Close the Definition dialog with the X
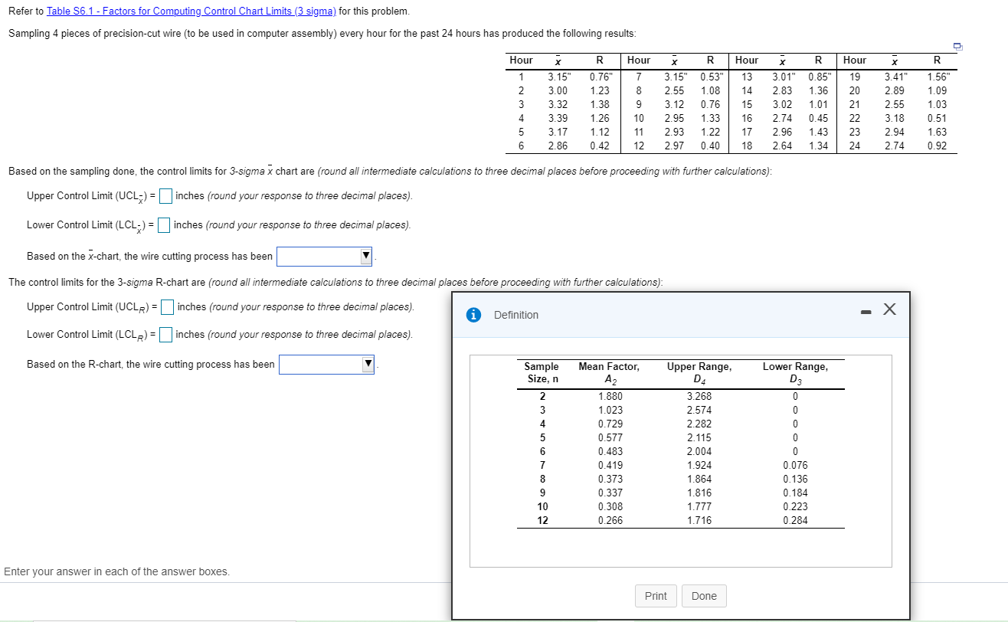This screenshot has width=1008, height=622. [889, 309]
